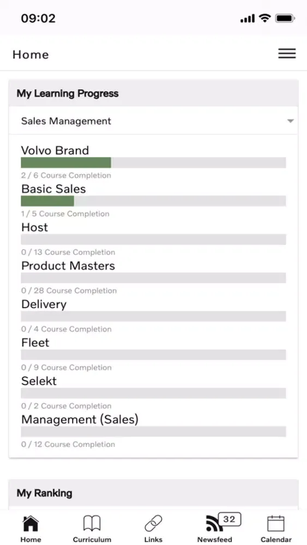
Task: Tap the Home icon in bottom bar
Action: click(31, 523)
